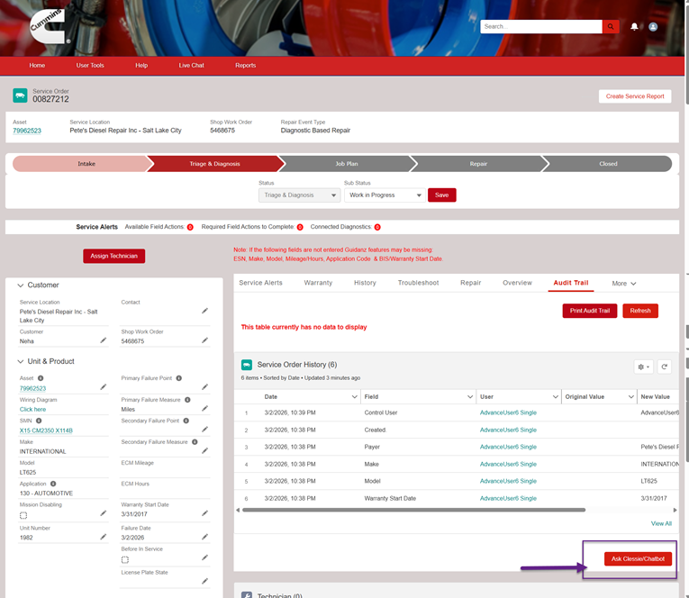The height and width of the screenshot is (598, 689).
Task: Click the Ask Clessie/Chatbot button
Action: (x=638, y=559)
